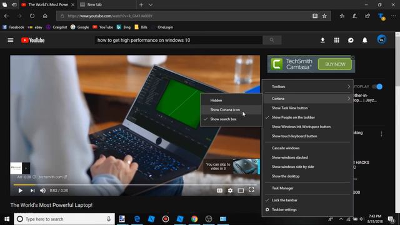Add notes pen icon in Edge
The height and width of the screenshot is (225, 400).
(x=354, y=16)
